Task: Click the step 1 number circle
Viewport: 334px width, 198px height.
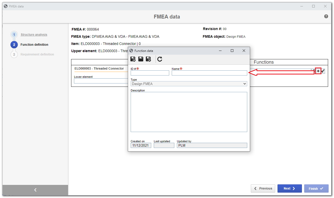Action: point(14,35)
